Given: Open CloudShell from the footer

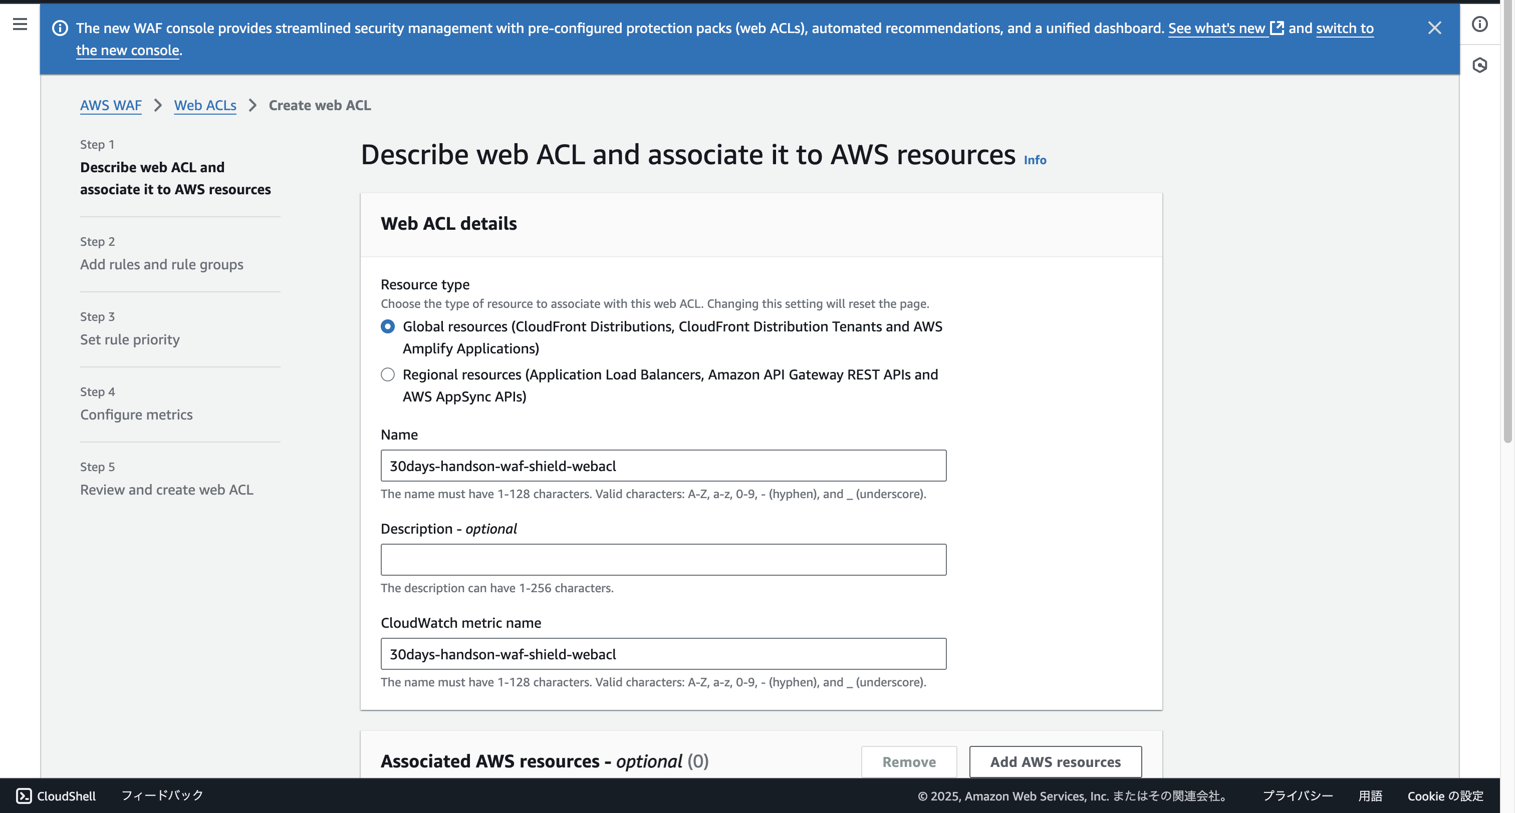Looking at the screenshot, I should [56, 795].
